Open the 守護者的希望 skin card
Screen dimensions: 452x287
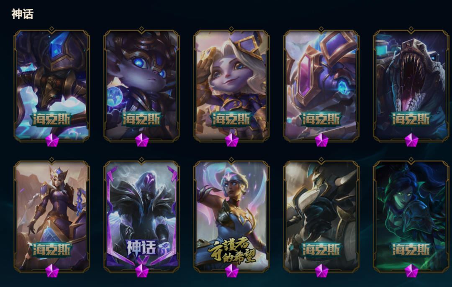(231, 216)
